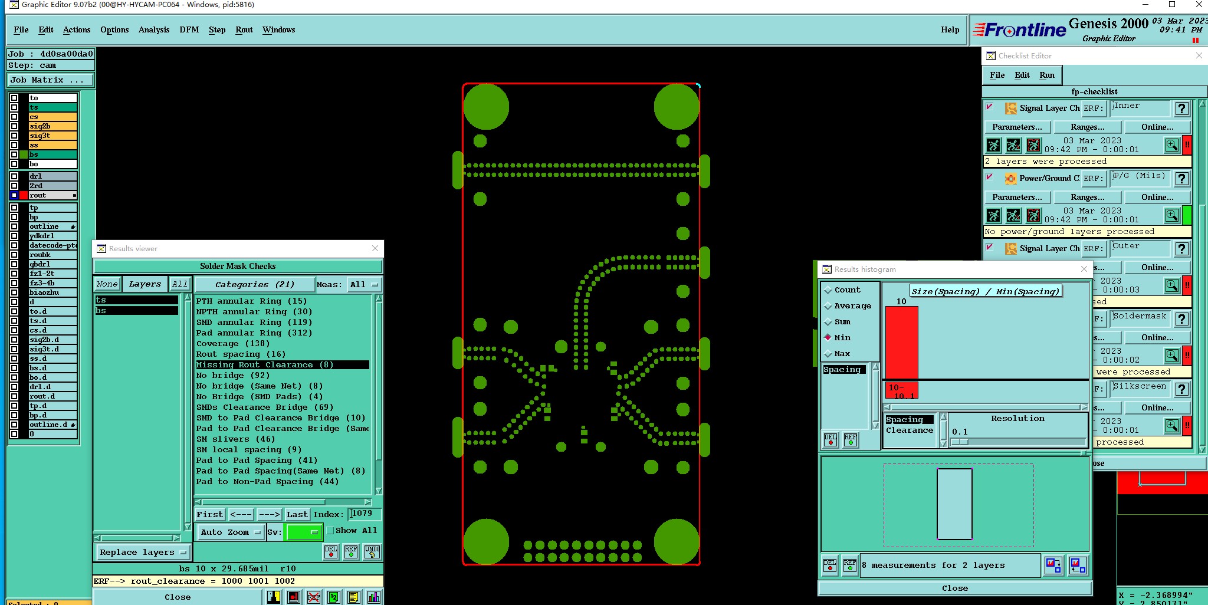Toggle the checkbox for Power/Ground check
The image size is (1208, 605).
tap(990, 177)
